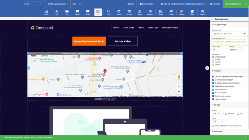The height and width of the screenshot is (140, 249).
Task: Open the Design Standard dropdown
Action: point(236,50)
